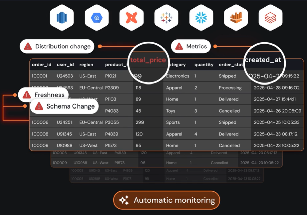
Task: Click the quantity column header
Action: click(x=204, y=65)
